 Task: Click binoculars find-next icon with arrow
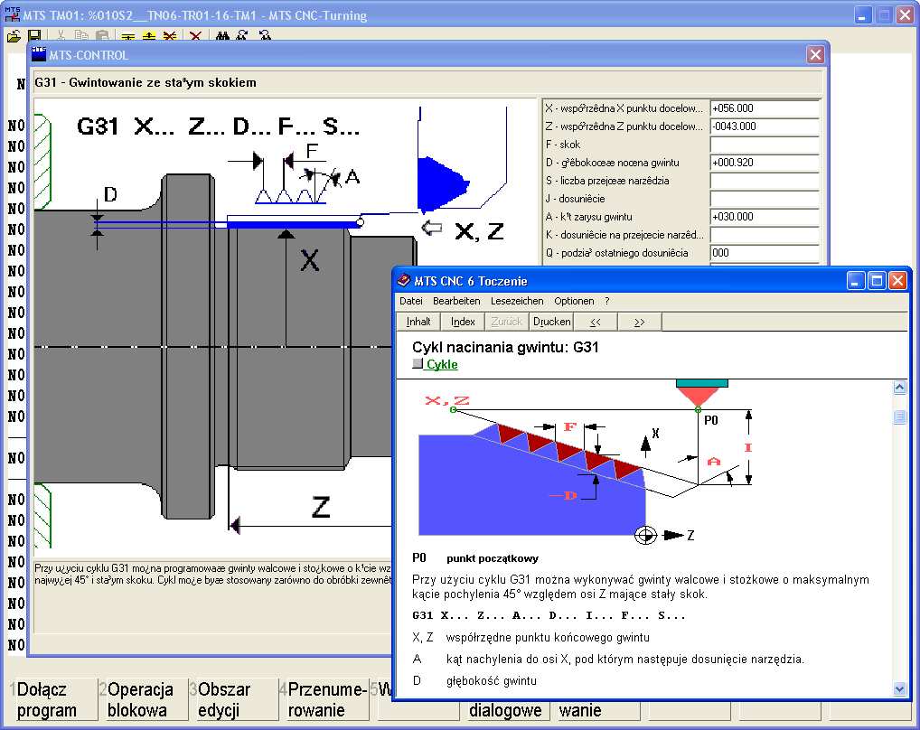241,36
